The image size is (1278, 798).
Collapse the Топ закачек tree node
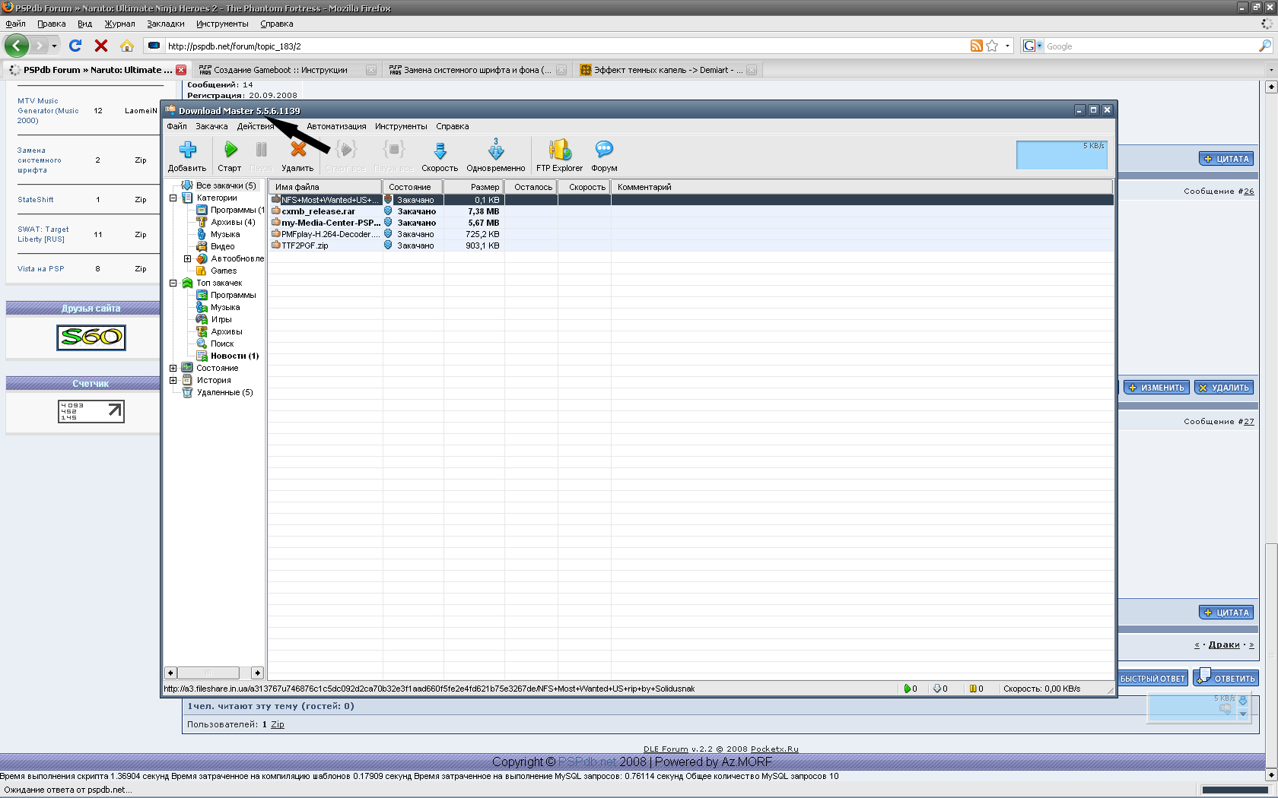tap(173, 283)
